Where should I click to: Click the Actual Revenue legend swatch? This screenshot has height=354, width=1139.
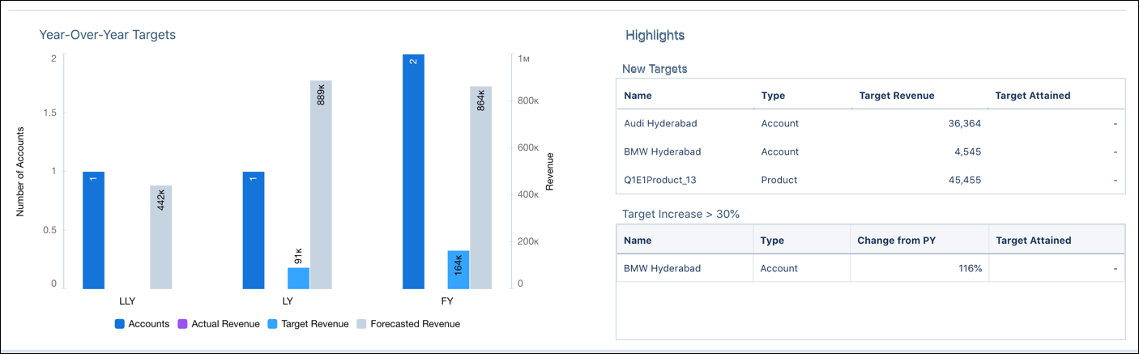[x=183, y=324]
